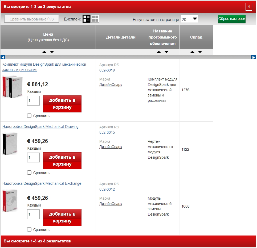Sort price column descending arrow
This screenshot has width=257, height=248.
point(52,52)
